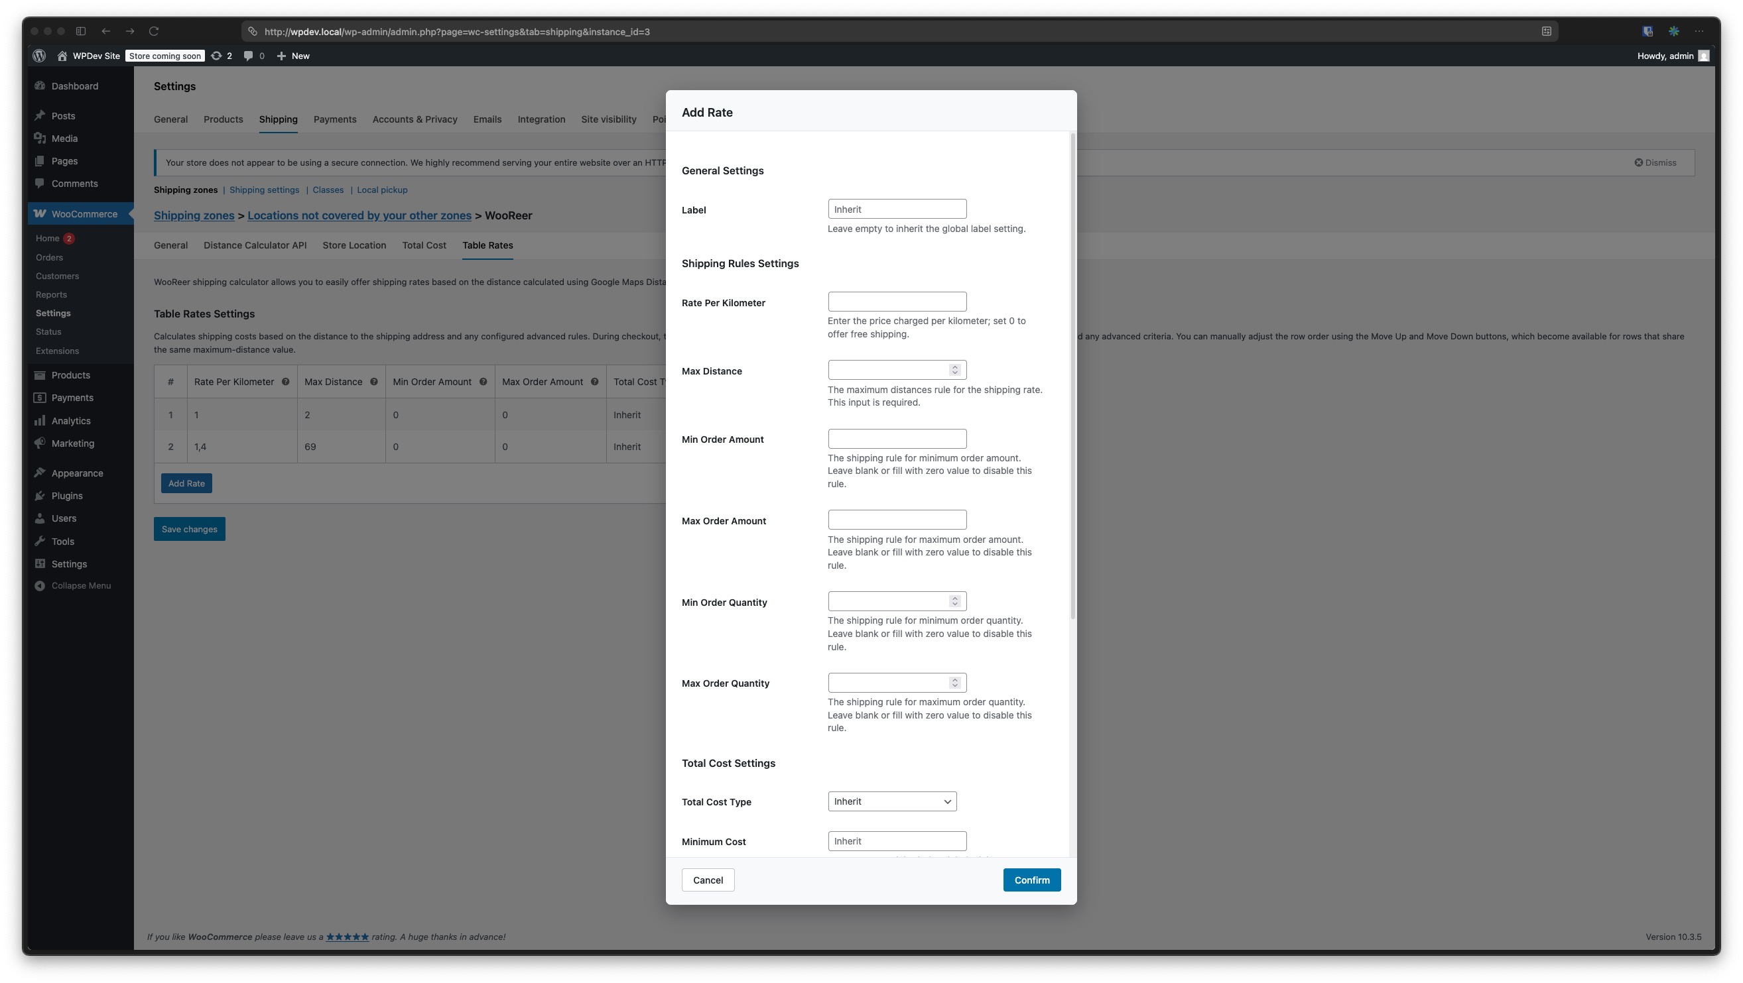Cancel the Add Rate dialog

[x=708, y=880]
